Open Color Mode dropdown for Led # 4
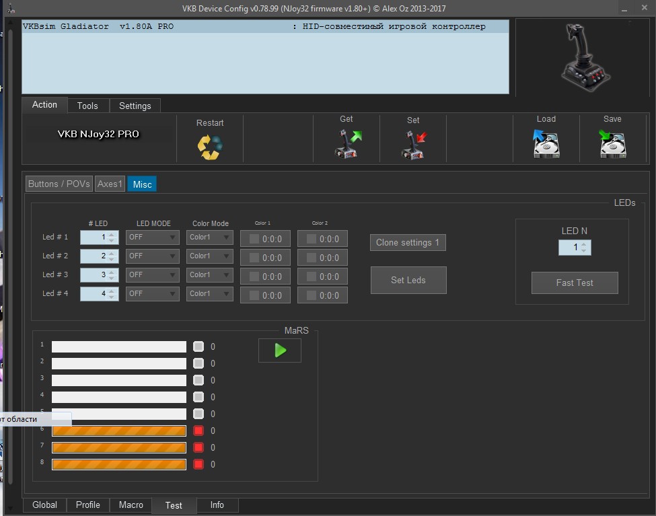 click(x=210, y=294)
